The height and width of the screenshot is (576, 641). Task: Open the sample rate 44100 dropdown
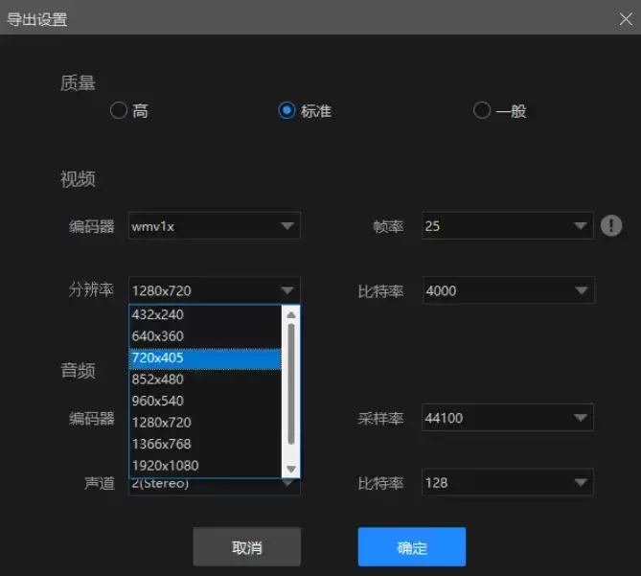tap(507, 418)
